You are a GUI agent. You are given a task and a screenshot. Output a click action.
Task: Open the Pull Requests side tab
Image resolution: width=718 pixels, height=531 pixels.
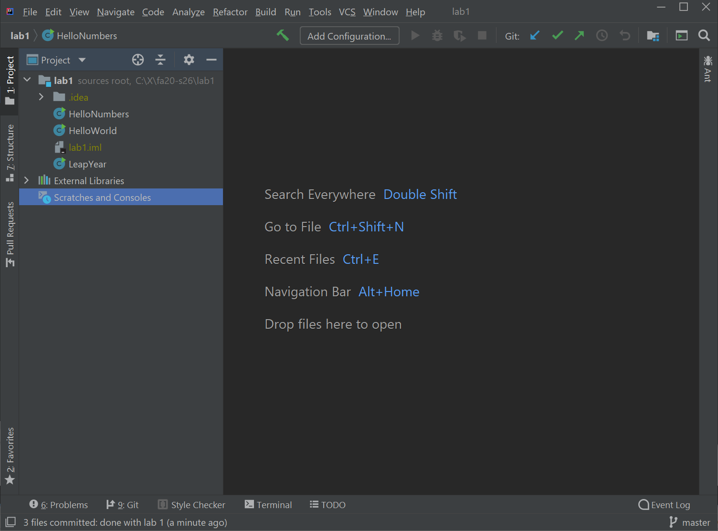click(10, 234)
